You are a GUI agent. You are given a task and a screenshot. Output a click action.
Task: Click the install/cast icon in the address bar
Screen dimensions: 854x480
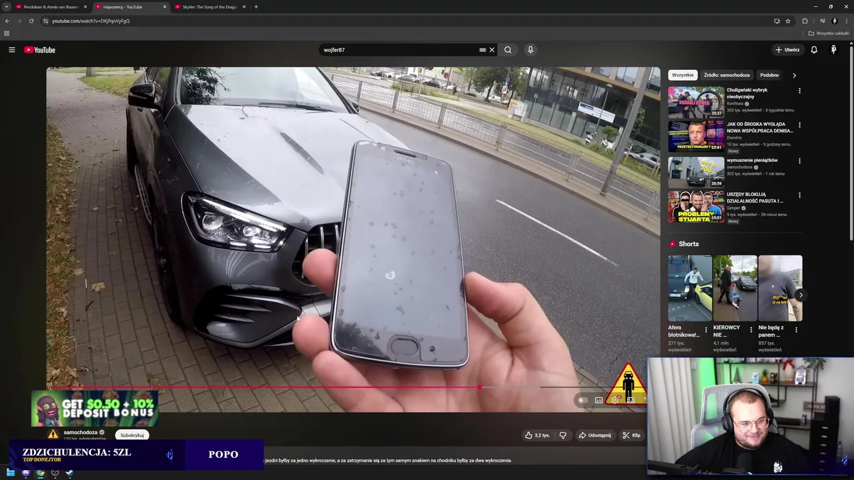tap(777, 21)
